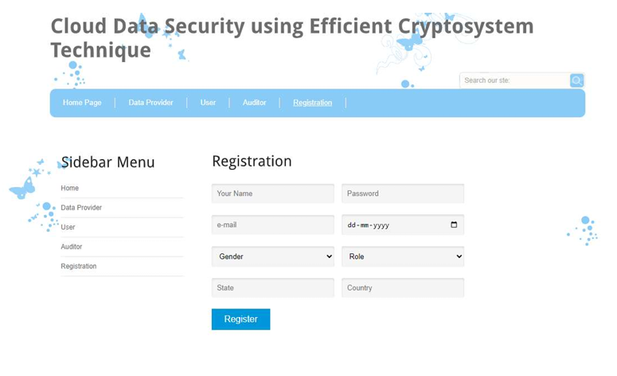Focus the State text field
Screen dimensions: 617x376
pyautogui.click(x=272, y=288)
